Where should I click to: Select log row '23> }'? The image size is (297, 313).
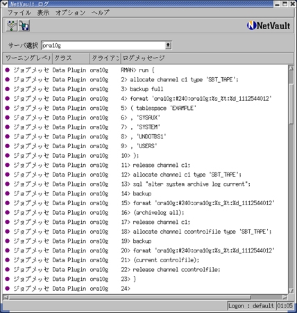146,279
